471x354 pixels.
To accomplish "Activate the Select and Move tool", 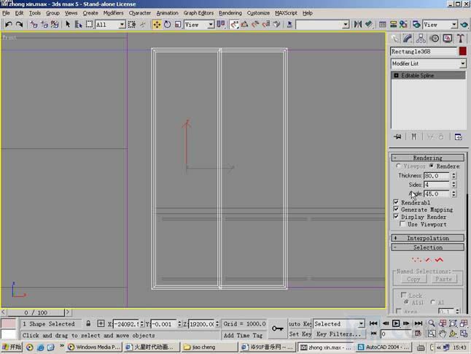I will tap(157, 24).
